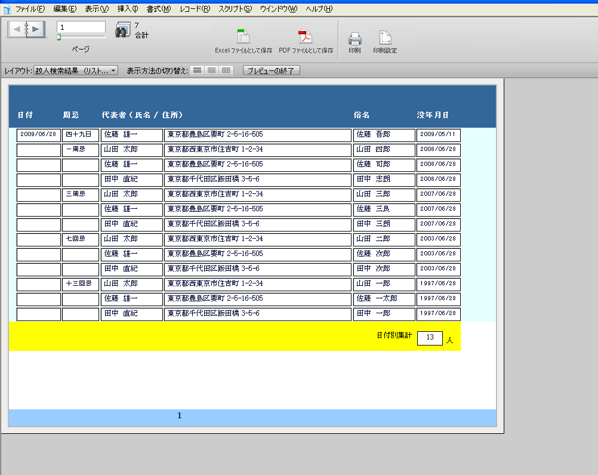Save as PDF file icon
Viewport: 598px width, 475px height.
(x=306, y=37)
